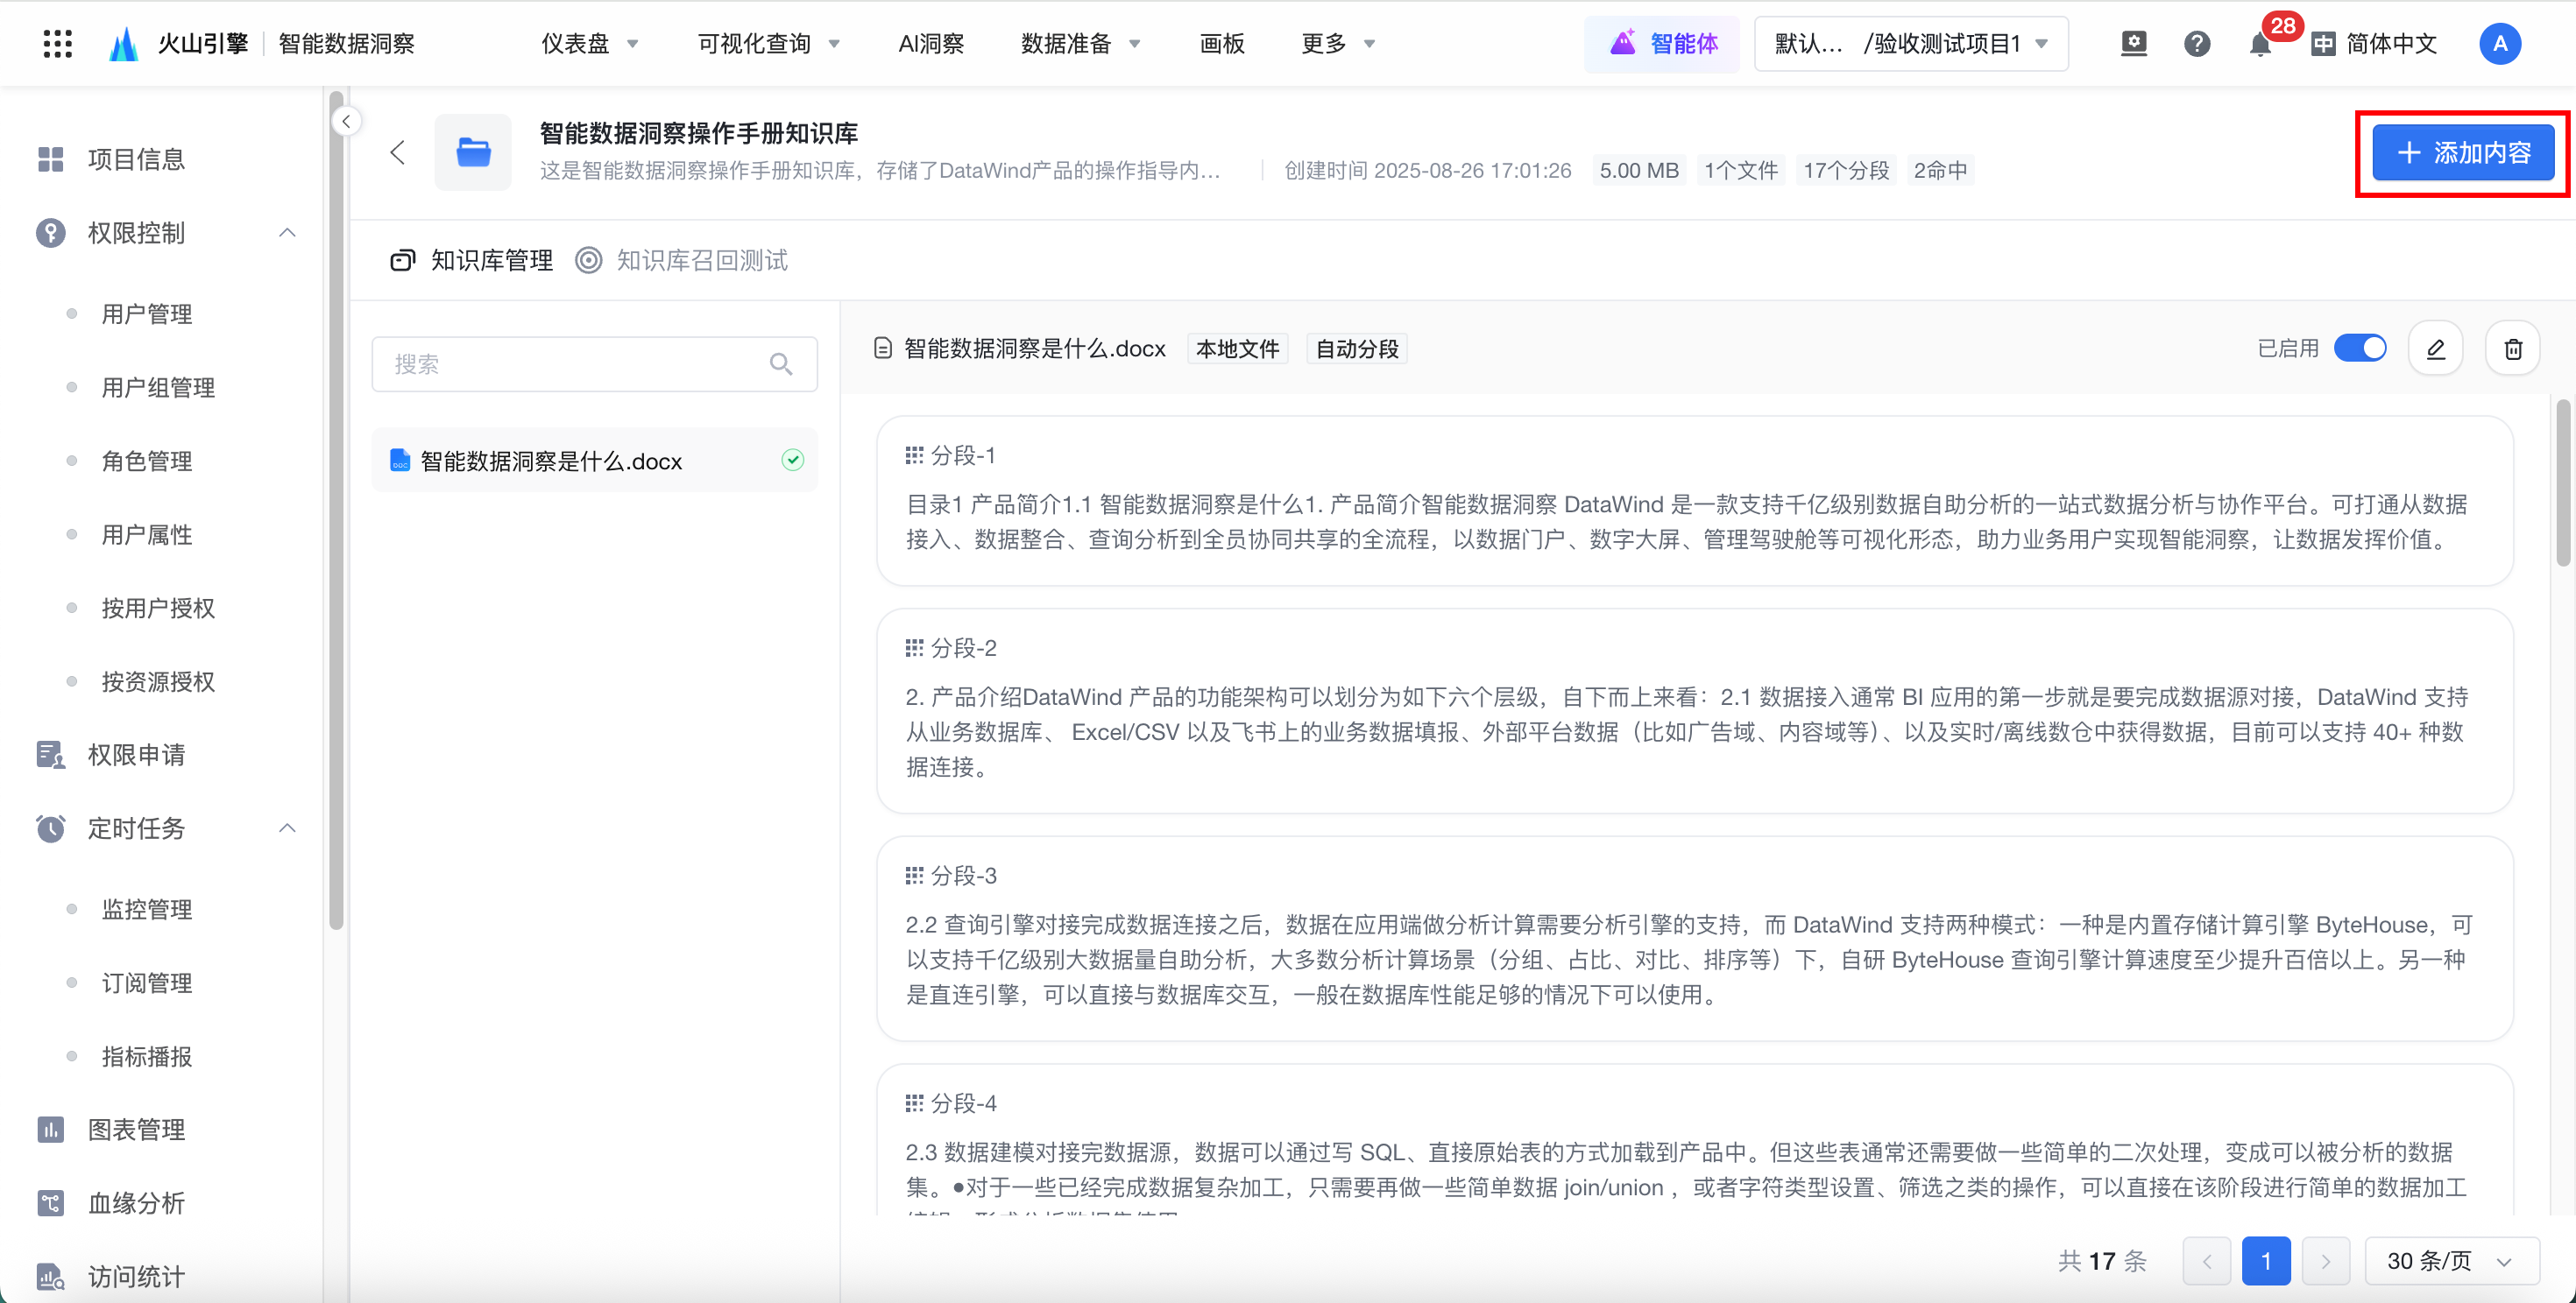
Task: Open the app grid launcher icon
Action: click(x=57, y=43)
